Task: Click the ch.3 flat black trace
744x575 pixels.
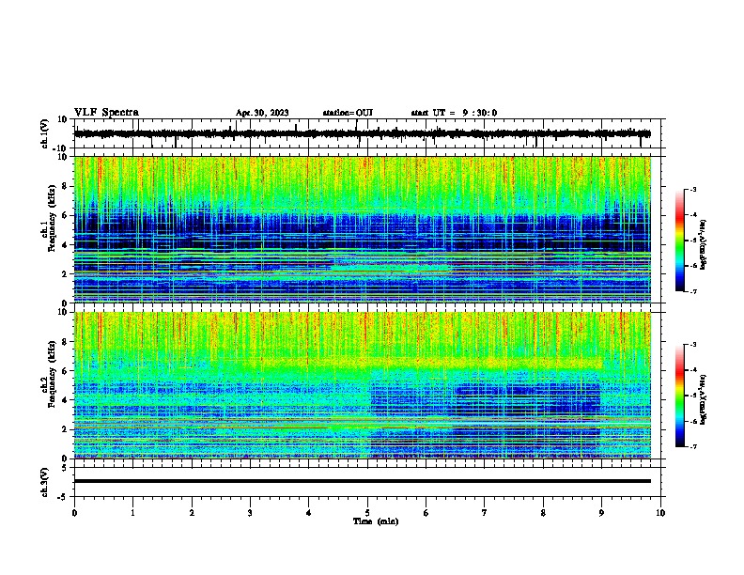Action: click(x=363, y=481)
